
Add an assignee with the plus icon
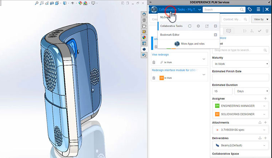click(265, 98)
